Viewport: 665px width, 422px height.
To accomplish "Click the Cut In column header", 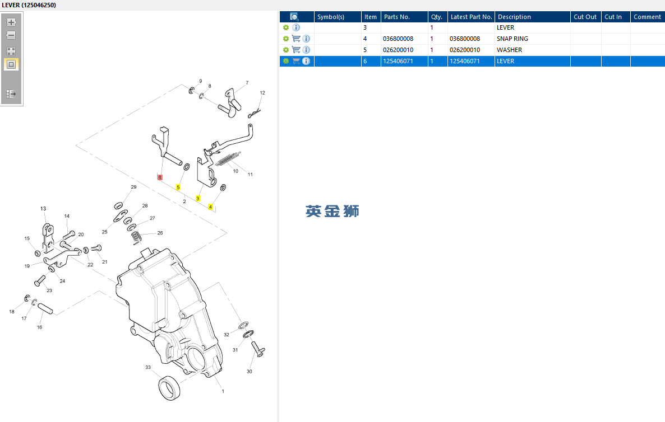I will tap(616, 17).
